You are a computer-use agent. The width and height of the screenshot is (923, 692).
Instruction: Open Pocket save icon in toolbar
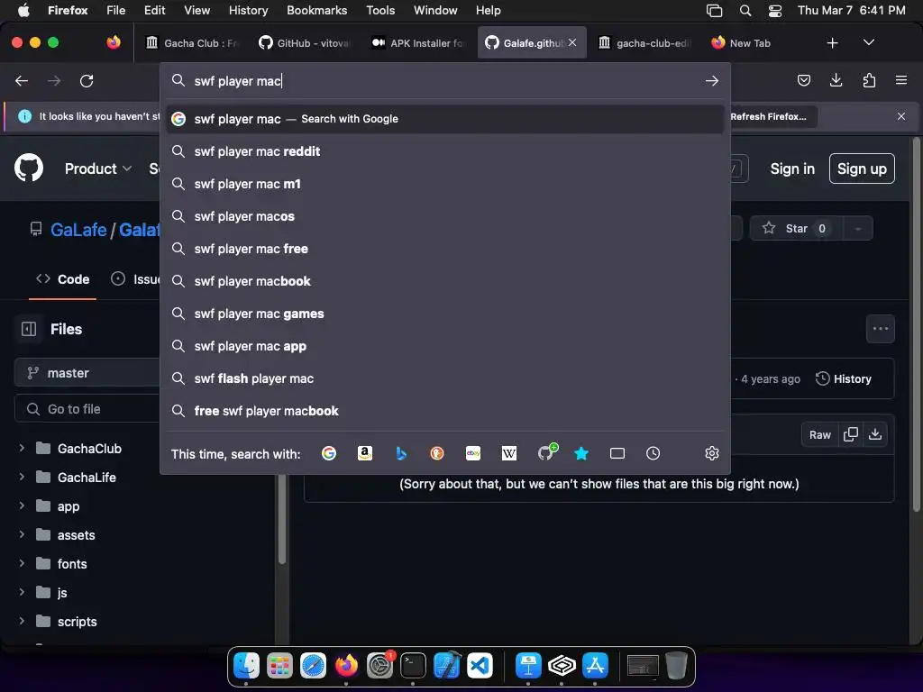tap(803, 80)
